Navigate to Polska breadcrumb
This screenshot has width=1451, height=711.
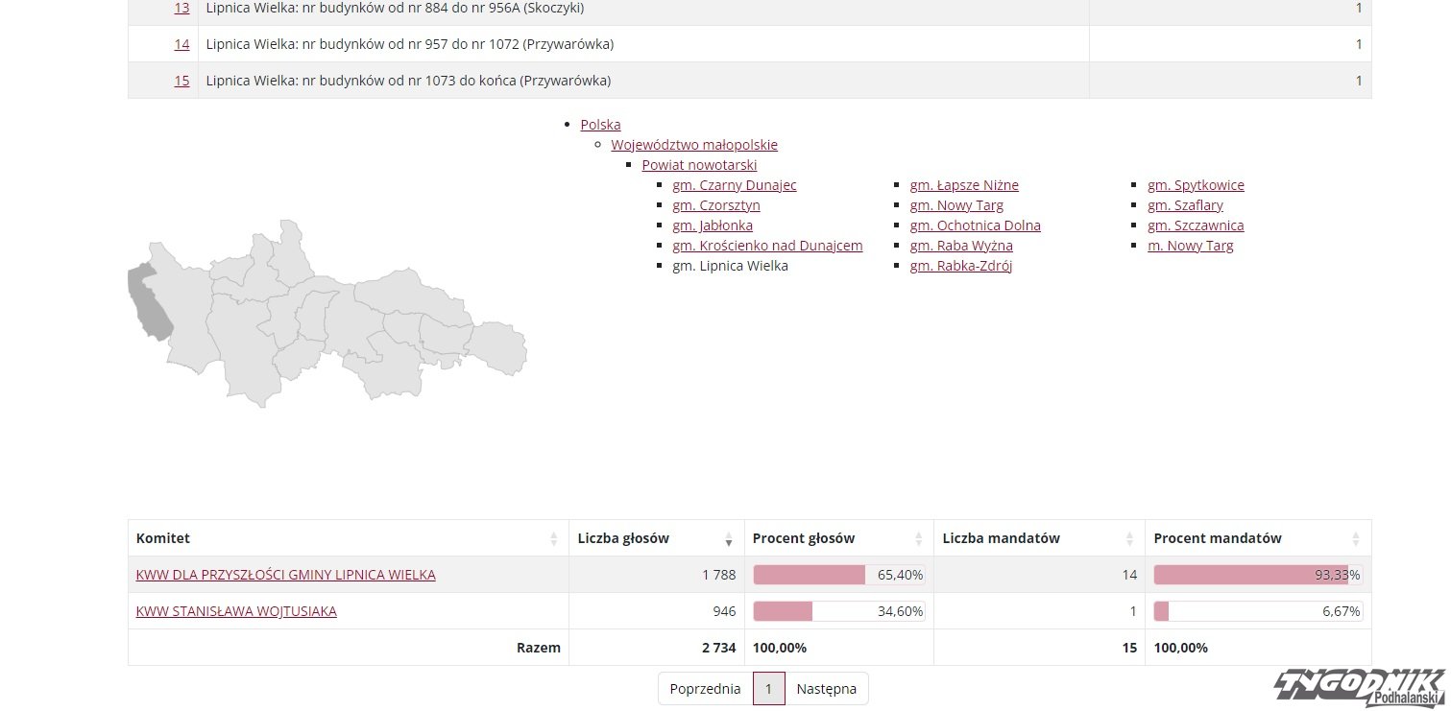[x=600, y=125]
